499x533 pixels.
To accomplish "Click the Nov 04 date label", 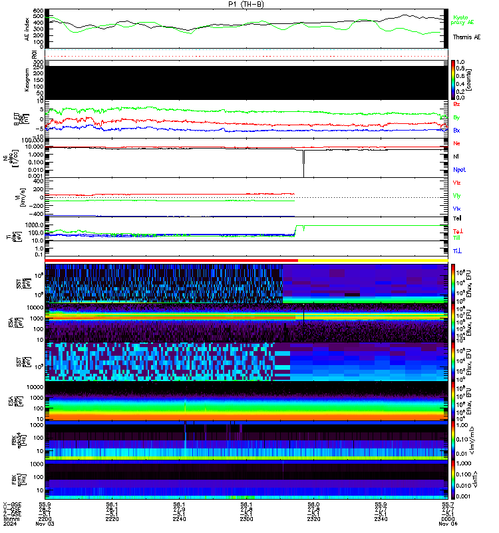I will click(448, 524).
